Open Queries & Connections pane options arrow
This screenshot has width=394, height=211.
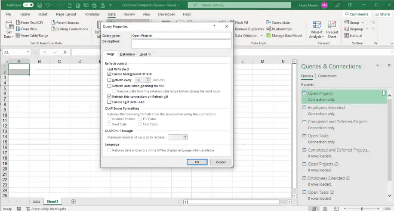click(x=377, y=65)
